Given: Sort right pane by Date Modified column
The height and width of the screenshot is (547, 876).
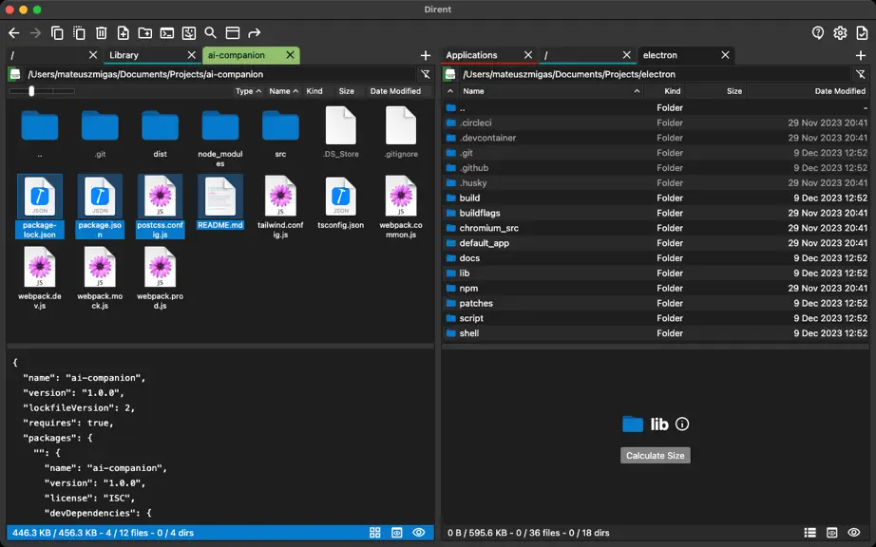Looking at the screenshot, I should [808, 91].
